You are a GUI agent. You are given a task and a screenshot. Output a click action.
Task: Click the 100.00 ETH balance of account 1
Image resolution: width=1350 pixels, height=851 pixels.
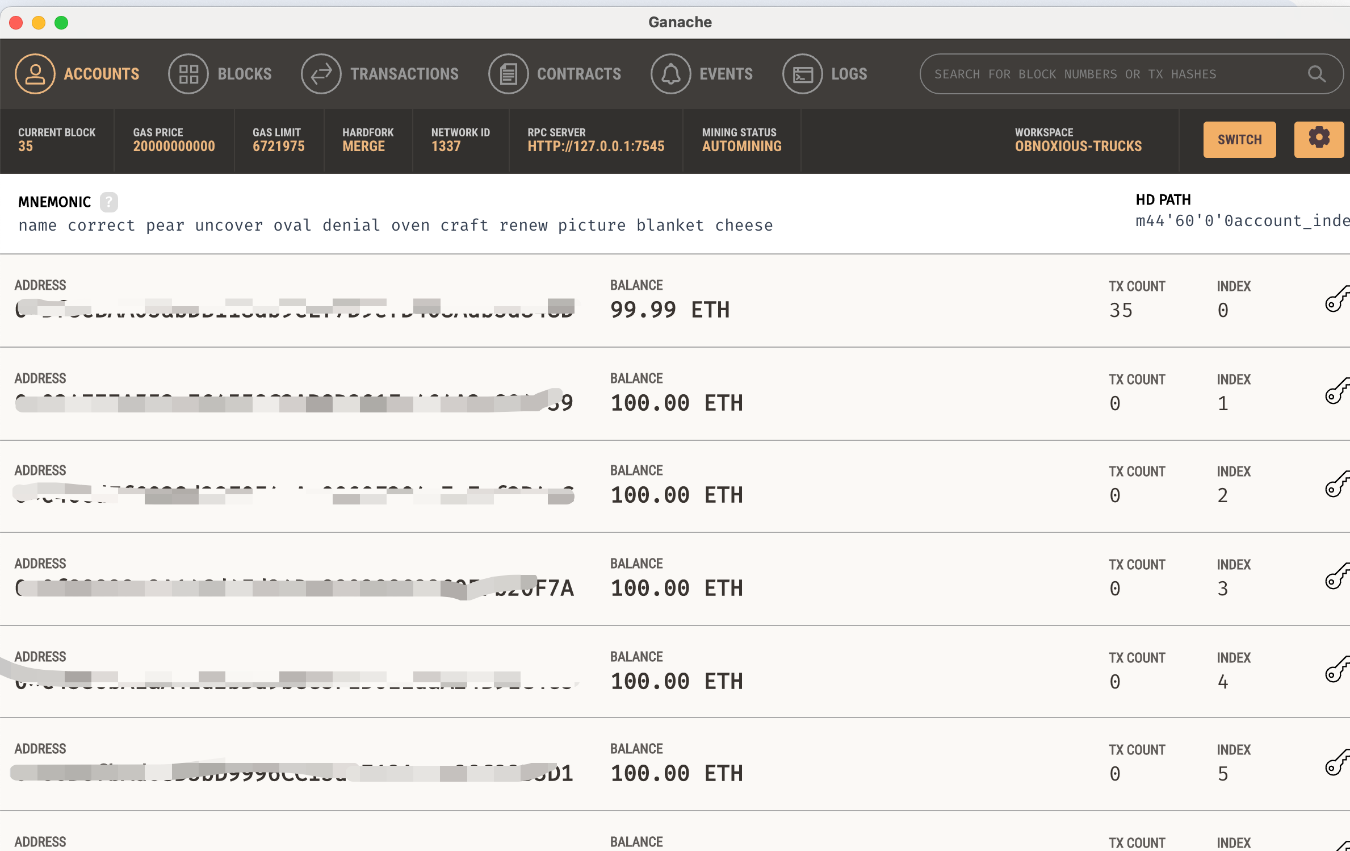(677, 403)
